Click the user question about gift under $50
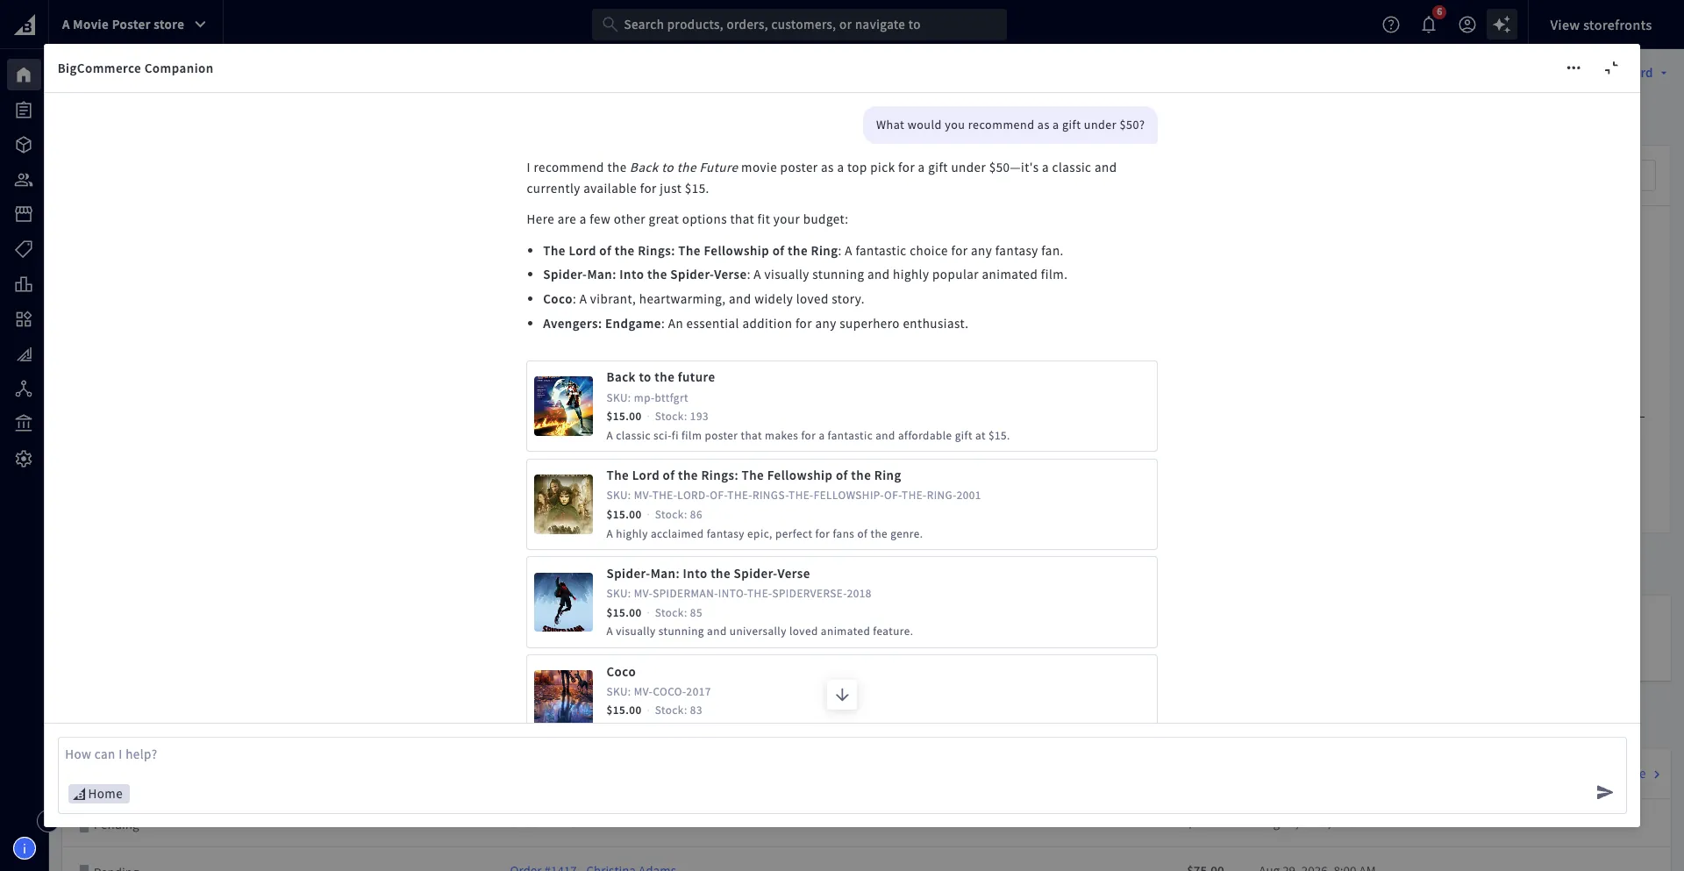 pos(1010,125)
